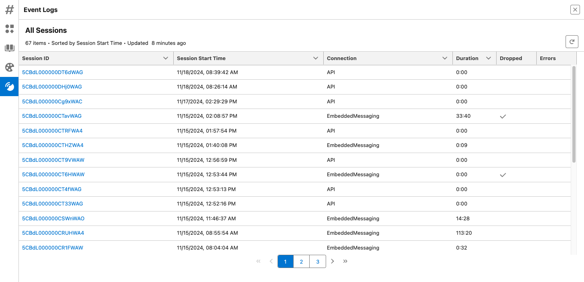Image resolution: width=584 pixels, height=282 pixels.
Task: Open session 5CBdL000000CRUHWA4
Action: coord(53,233)
